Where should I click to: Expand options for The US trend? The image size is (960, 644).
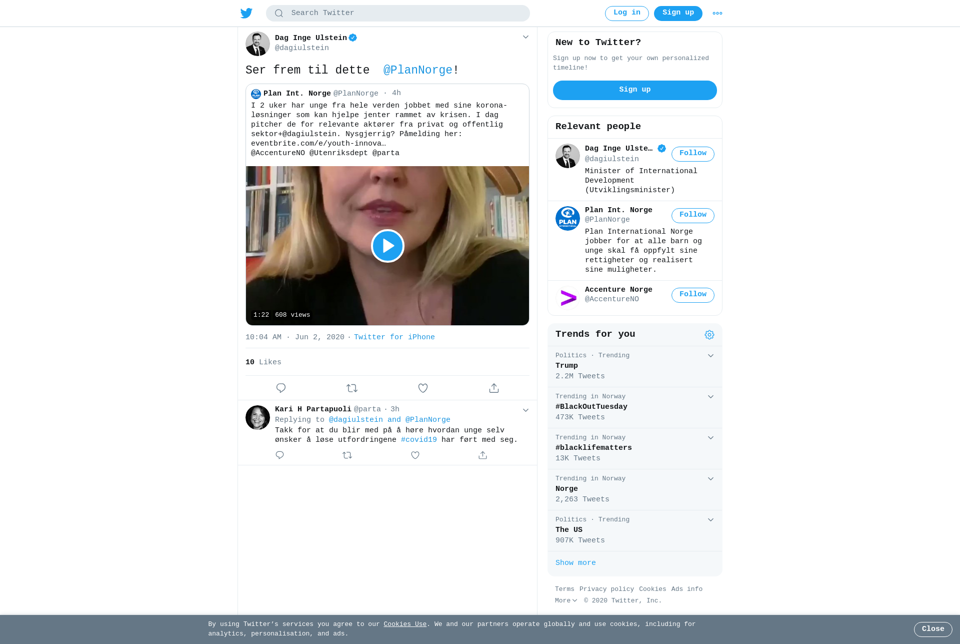coord(710,520)
